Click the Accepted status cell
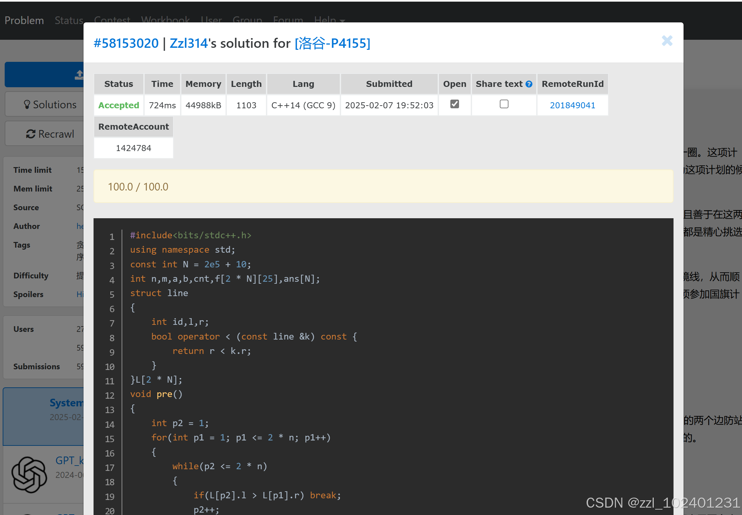 pyautogui.click(x=119, y=105)
